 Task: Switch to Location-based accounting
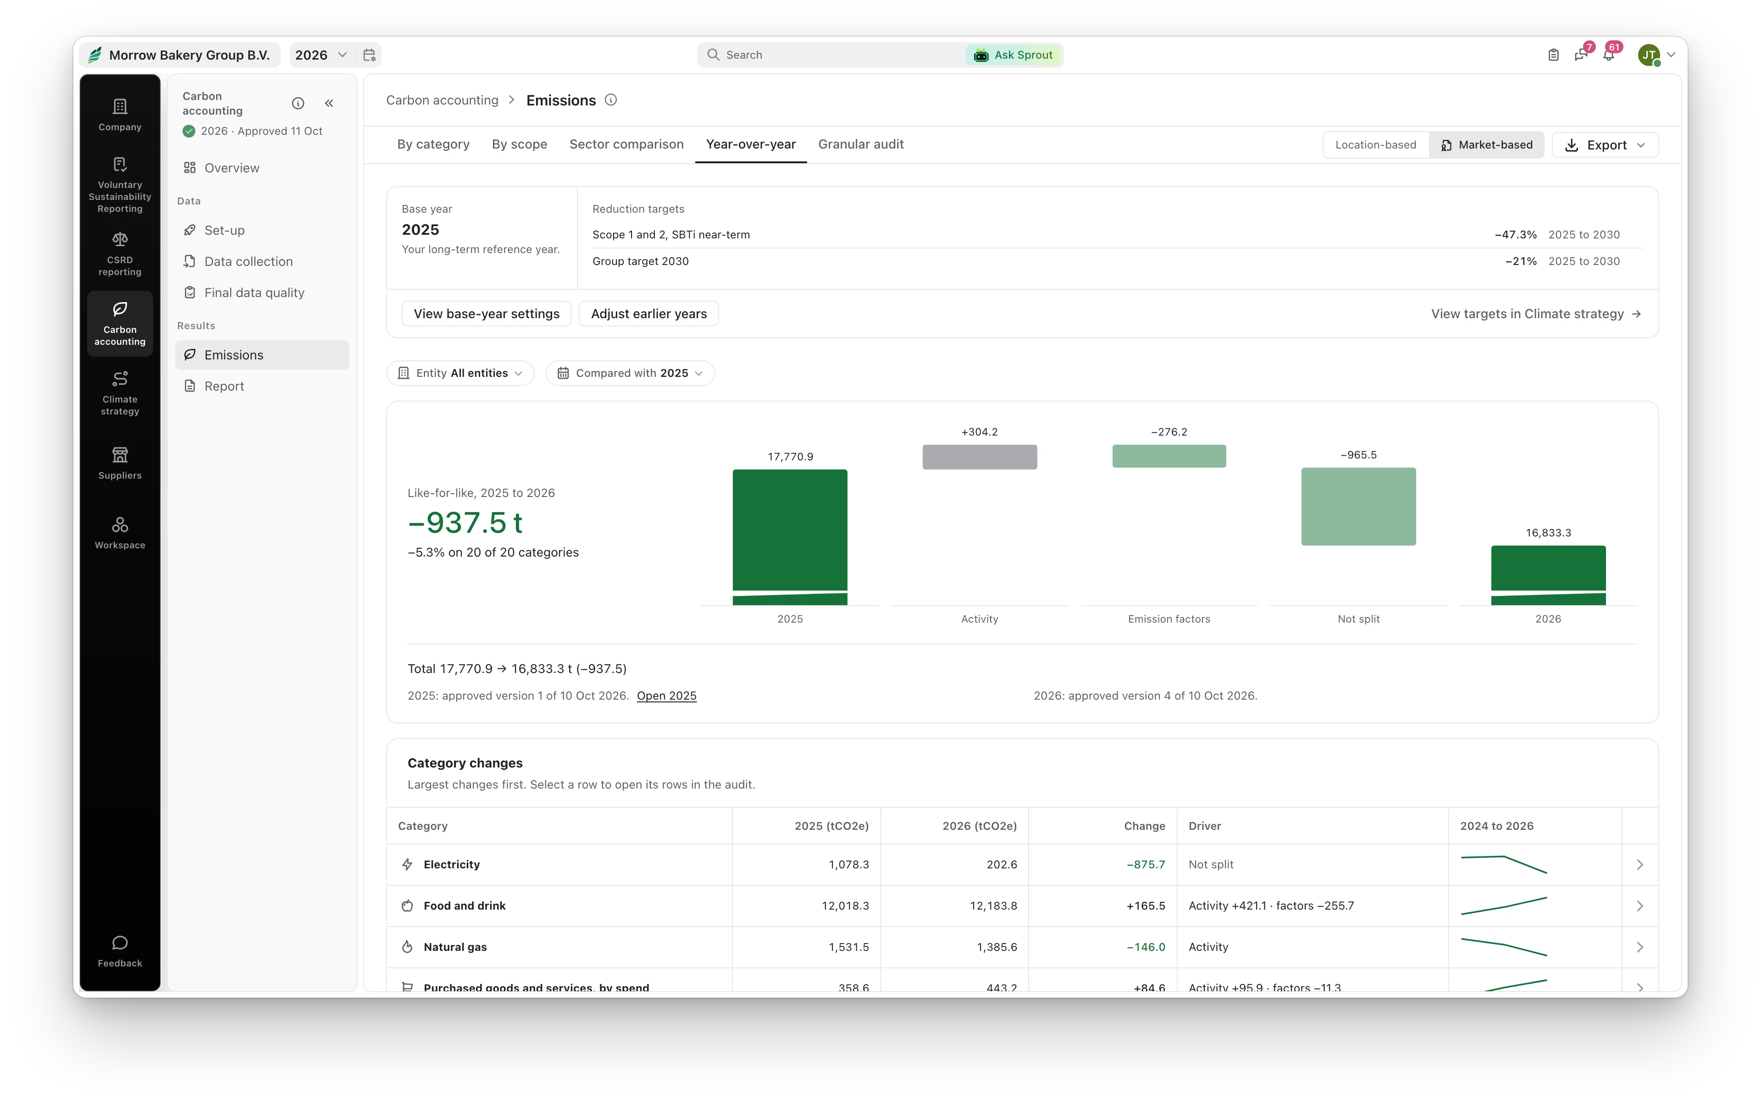point(1375,144)
